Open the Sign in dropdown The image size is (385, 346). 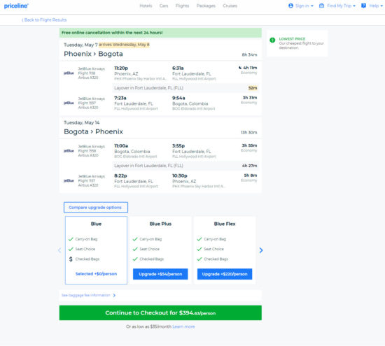click(x=301, y=6)
